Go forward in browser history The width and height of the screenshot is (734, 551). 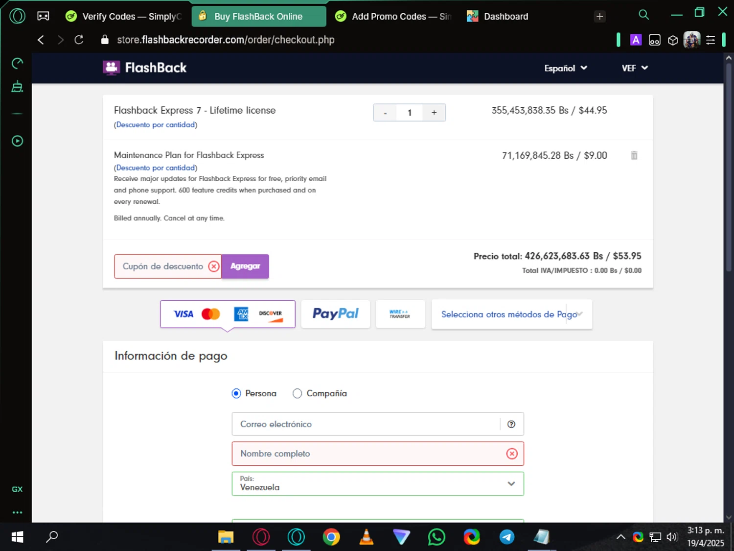tap(60, 40)
